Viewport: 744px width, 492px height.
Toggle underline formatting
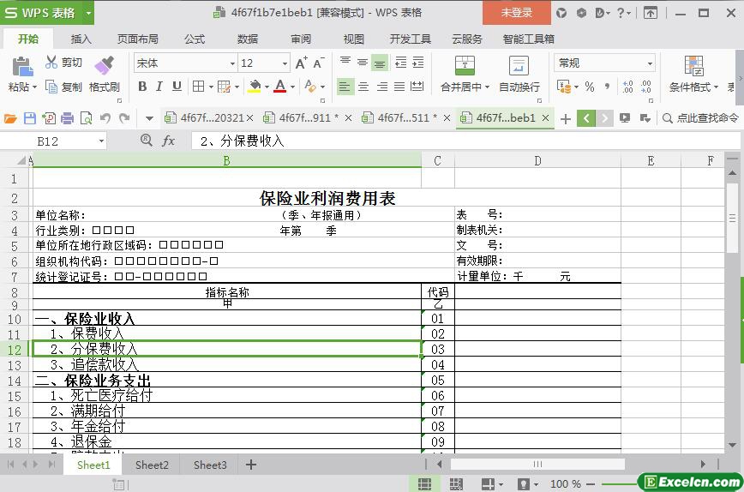(x=177, y=87)
